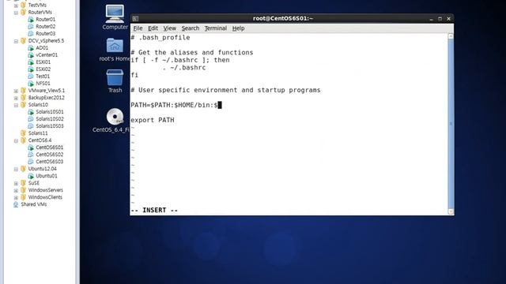506x284 pixels.
Task: Click the terminal window menu icon in titlebar
Action: (x=135, y=19)
